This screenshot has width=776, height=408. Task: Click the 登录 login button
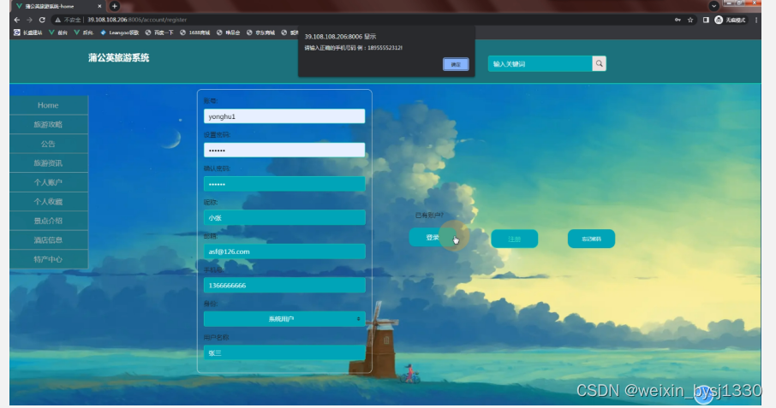click(x=433, y=238)
